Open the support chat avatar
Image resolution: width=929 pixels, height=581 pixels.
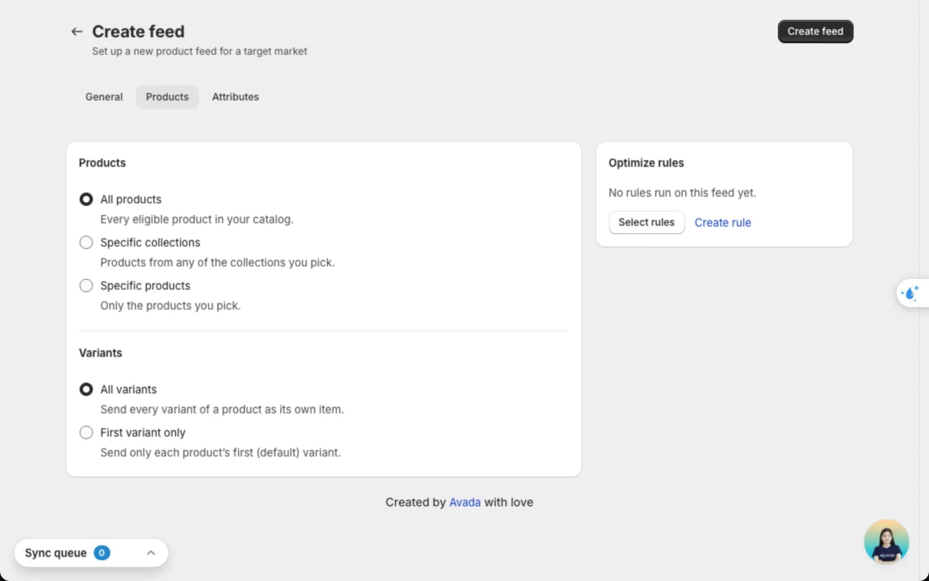coord(886,542)
